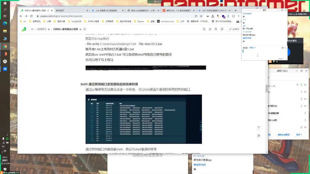
Task: Toggle microphone for the 大表哥 member
Action: 305,120
